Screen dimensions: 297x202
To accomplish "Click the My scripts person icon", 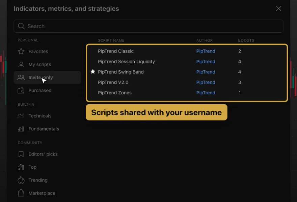I will pyautogui.click(x=21, y=64).
